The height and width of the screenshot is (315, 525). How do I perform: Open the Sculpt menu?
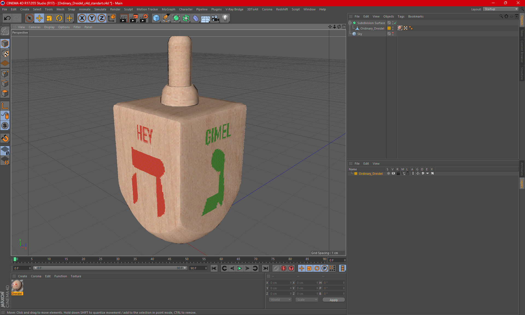[x=128, y=9]
